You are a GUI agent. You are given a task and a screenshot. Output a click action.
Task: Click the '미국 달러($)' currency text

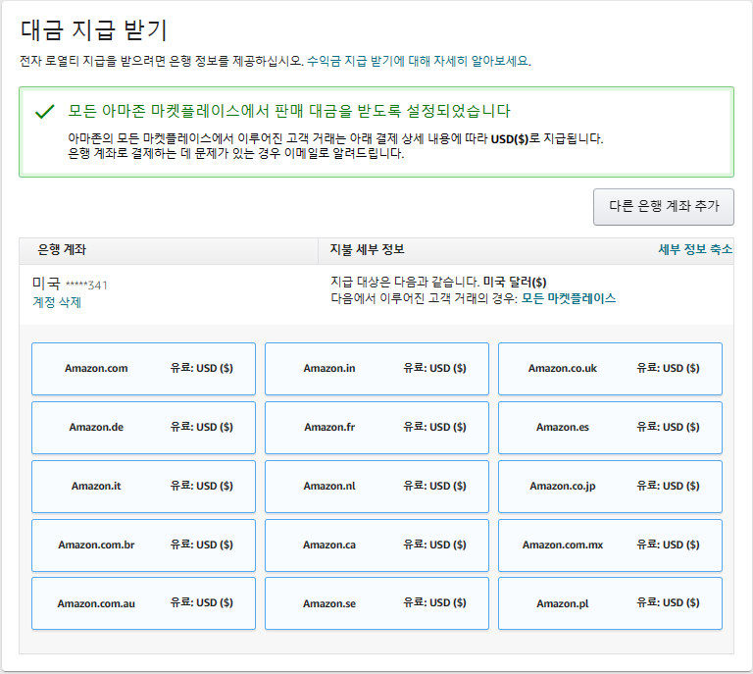[x=515, y=282]
